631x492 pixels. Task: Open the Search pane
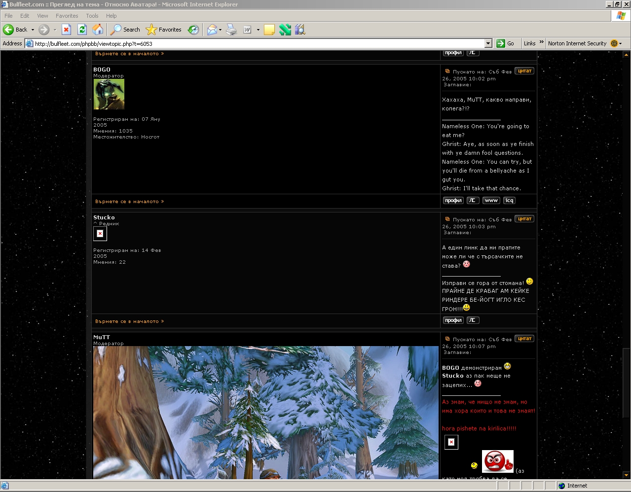point(125,30)
